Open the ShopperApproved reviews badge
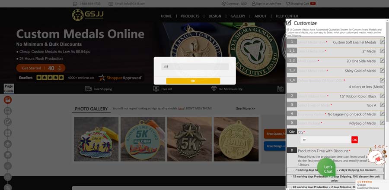Screen dimensions: 389x190 [120, 78]
